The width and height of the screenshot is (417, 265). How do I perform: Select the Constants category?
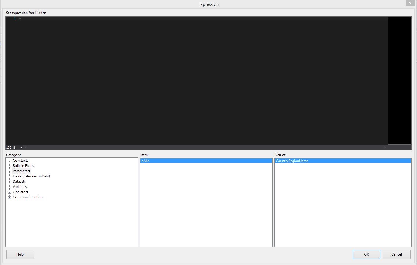[20, 161]
